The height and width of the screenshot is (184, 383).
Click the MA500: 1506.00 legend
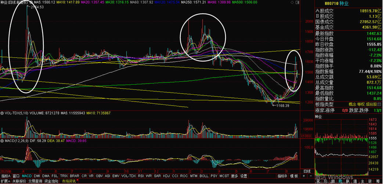click(x=245, y=2)
